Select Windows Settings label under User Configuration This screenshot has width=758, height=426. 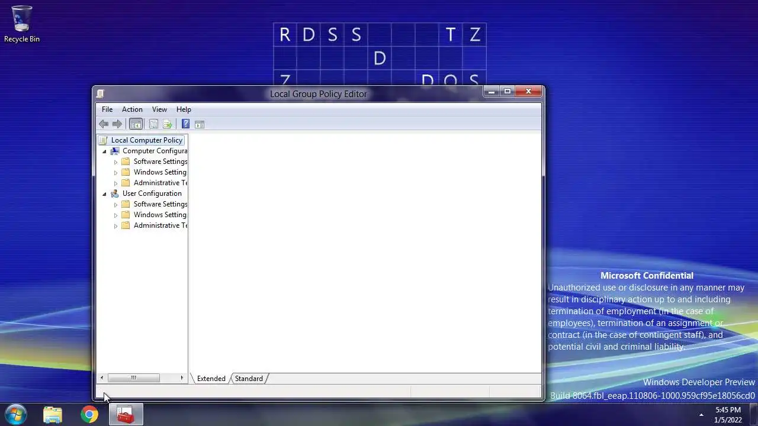click(x=160, y=215)
